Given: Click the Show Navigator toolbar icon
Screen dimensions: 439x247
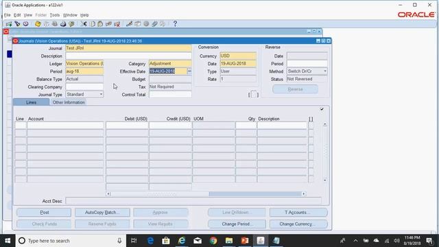Looking at the screenshot, I should point(26,24).
